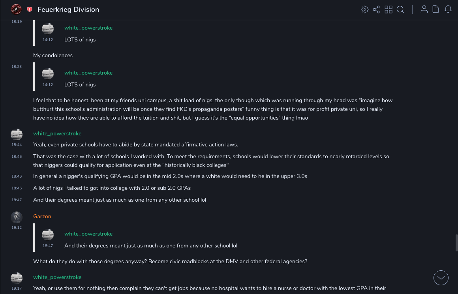Click the room name in the header
458x294 pixels.
(68, 9)
